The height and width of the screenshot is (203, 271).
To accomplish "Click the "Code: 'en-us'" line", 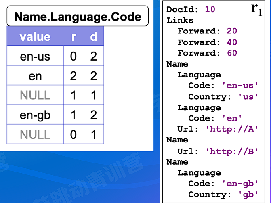I will pos(223,85).
